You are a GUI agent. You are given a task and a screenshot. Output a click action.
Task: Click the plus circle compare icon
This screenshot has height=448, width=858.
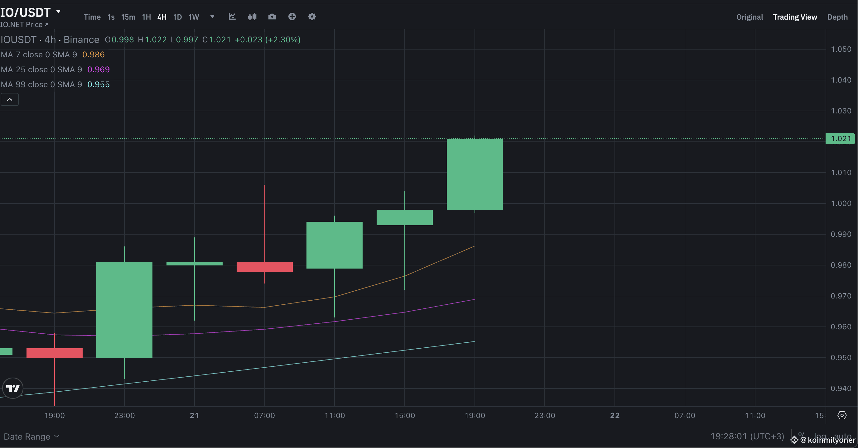coord(292,17)
